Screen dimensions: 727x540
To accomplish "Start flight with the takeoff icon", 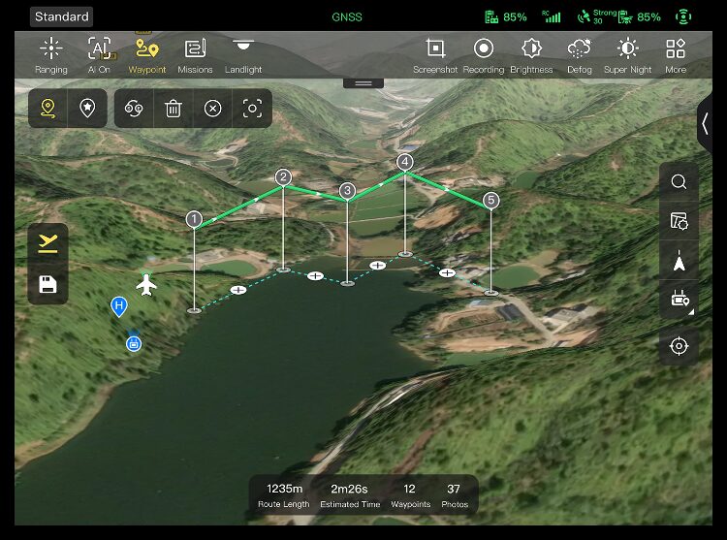I will pos(47,243).
